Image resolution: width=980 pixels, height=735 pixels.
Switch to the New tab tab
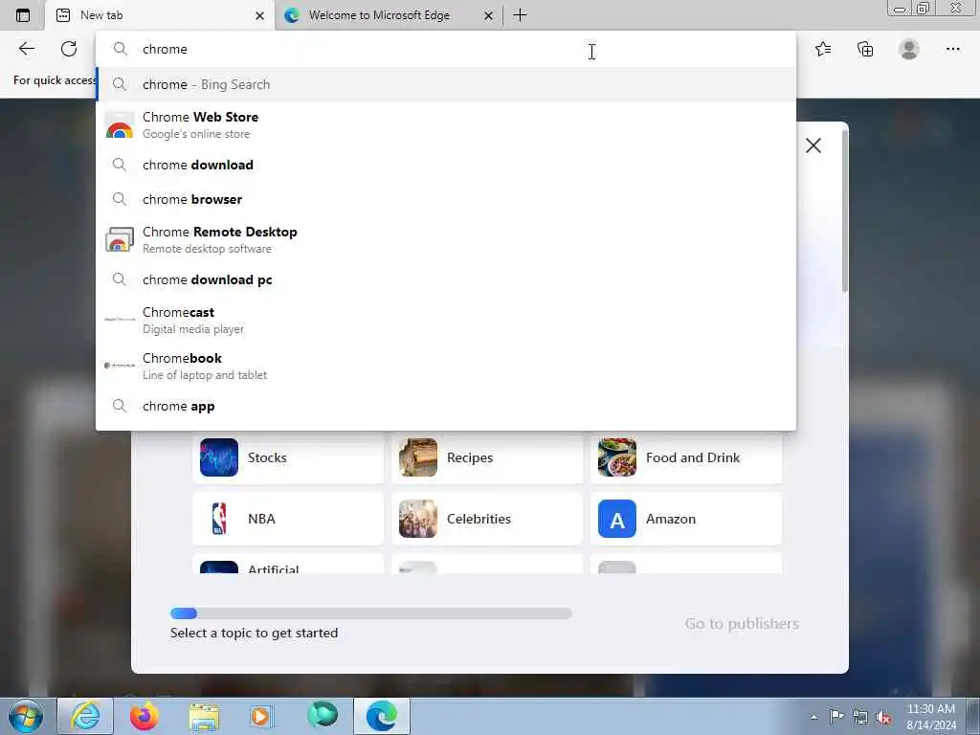160,15
